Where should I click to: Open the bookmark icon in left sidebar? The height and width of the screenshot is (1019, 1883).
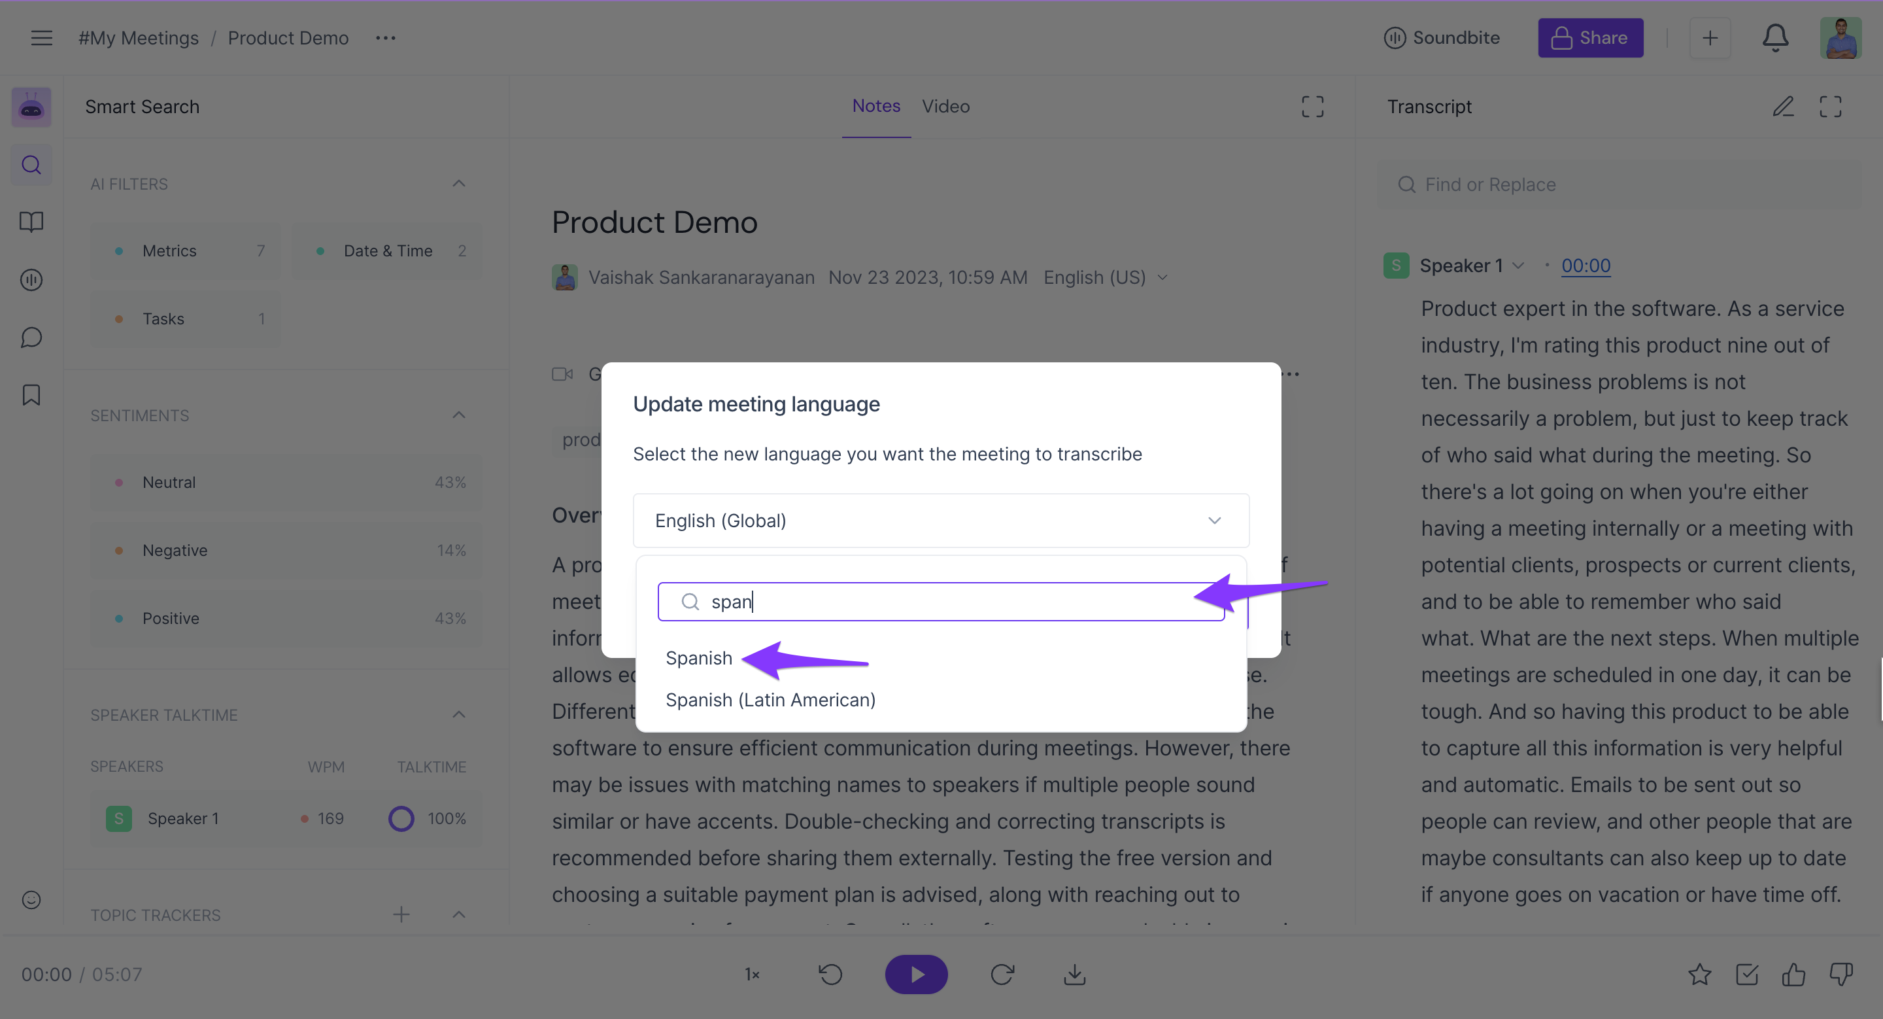pos(31,395)
